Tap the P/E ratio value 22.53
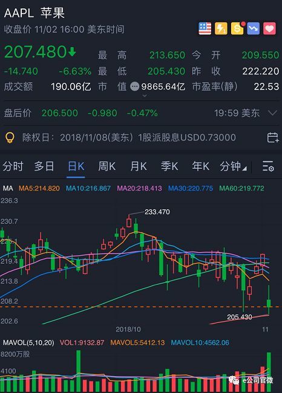Screen dimensions: 282x393 click(x=266, y=86)
